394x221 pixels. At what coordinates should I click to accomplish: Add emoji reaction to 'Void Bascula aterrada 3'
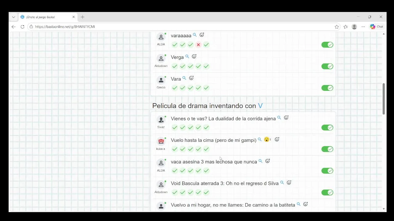click(289, 183)
